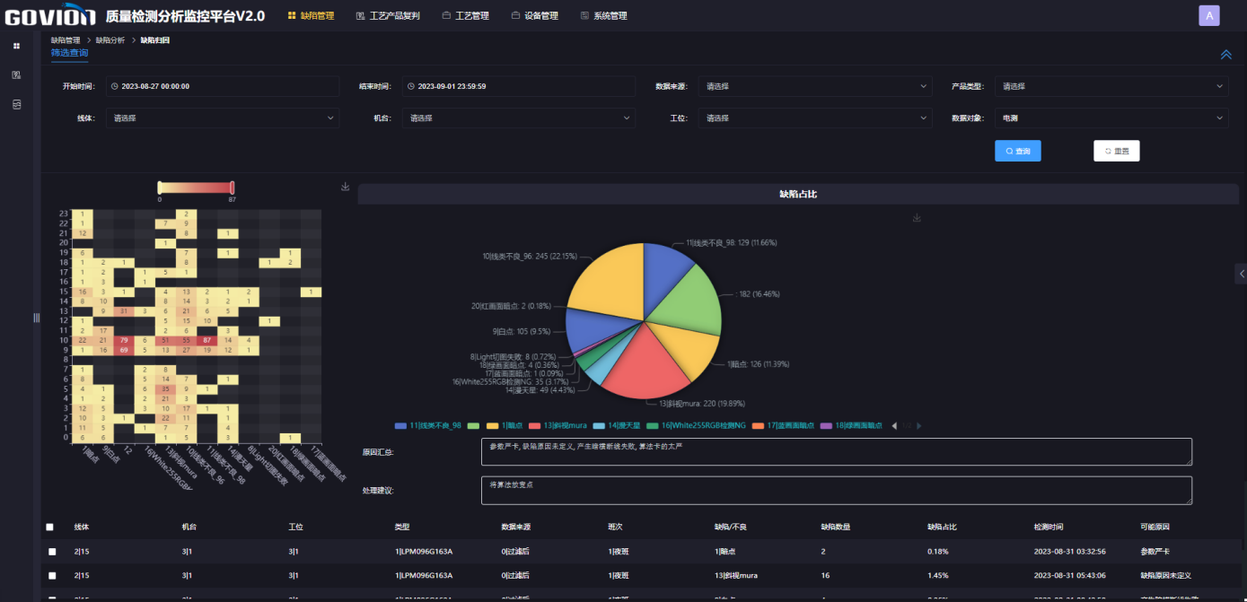Click the heatmap color range slider's right handle
This screenshot has width=1247, height=602.
click(233, 188)
